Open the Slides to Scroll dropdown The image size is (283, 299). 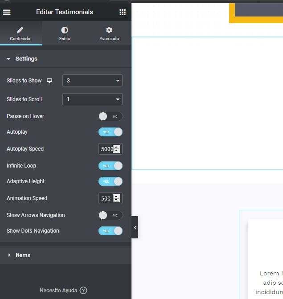pos(92,99)
